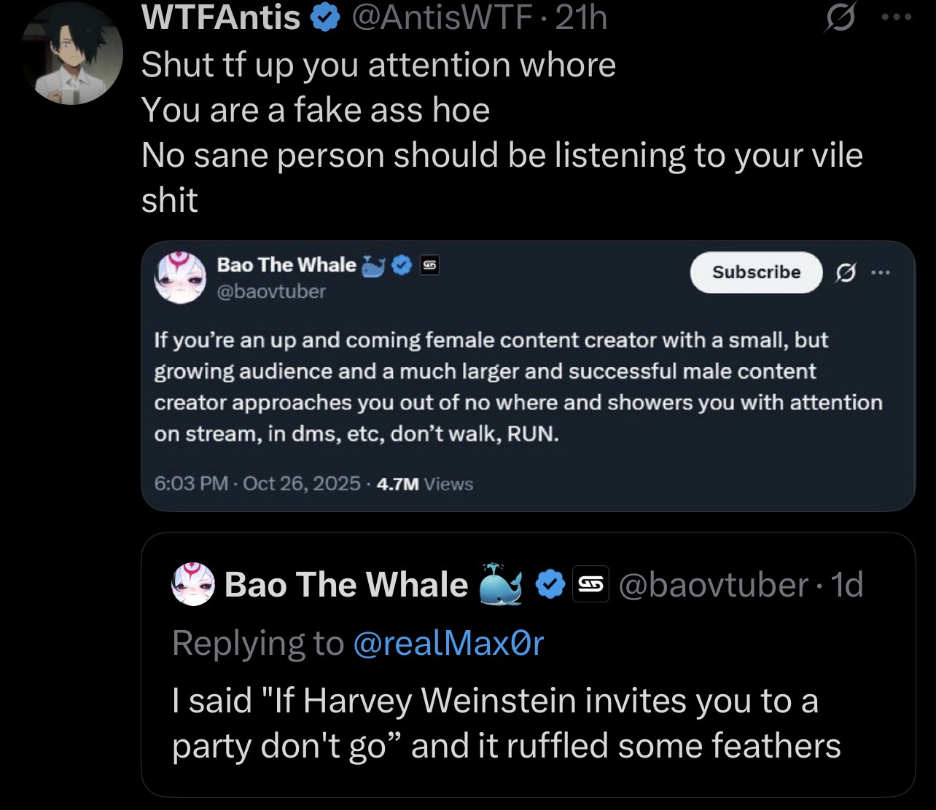The width and height of the screenshot is (936, 810).
Task: Open WTFAntis profile picture
Action: click(x=71, y=53)
